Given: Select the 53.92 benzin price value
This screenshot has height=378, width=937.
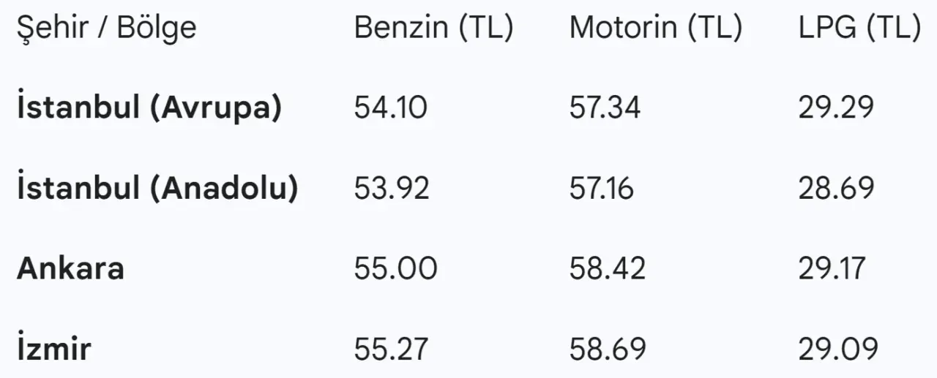Looking at the screenshot, I should click(392, 189).
